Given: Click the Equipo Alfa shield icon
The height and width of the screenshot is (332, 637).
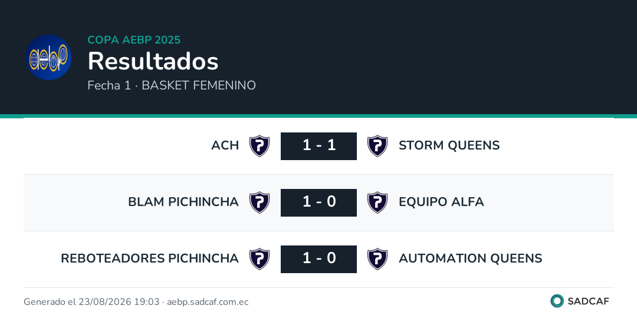Looking at the screenshot, I should point(377,202).
